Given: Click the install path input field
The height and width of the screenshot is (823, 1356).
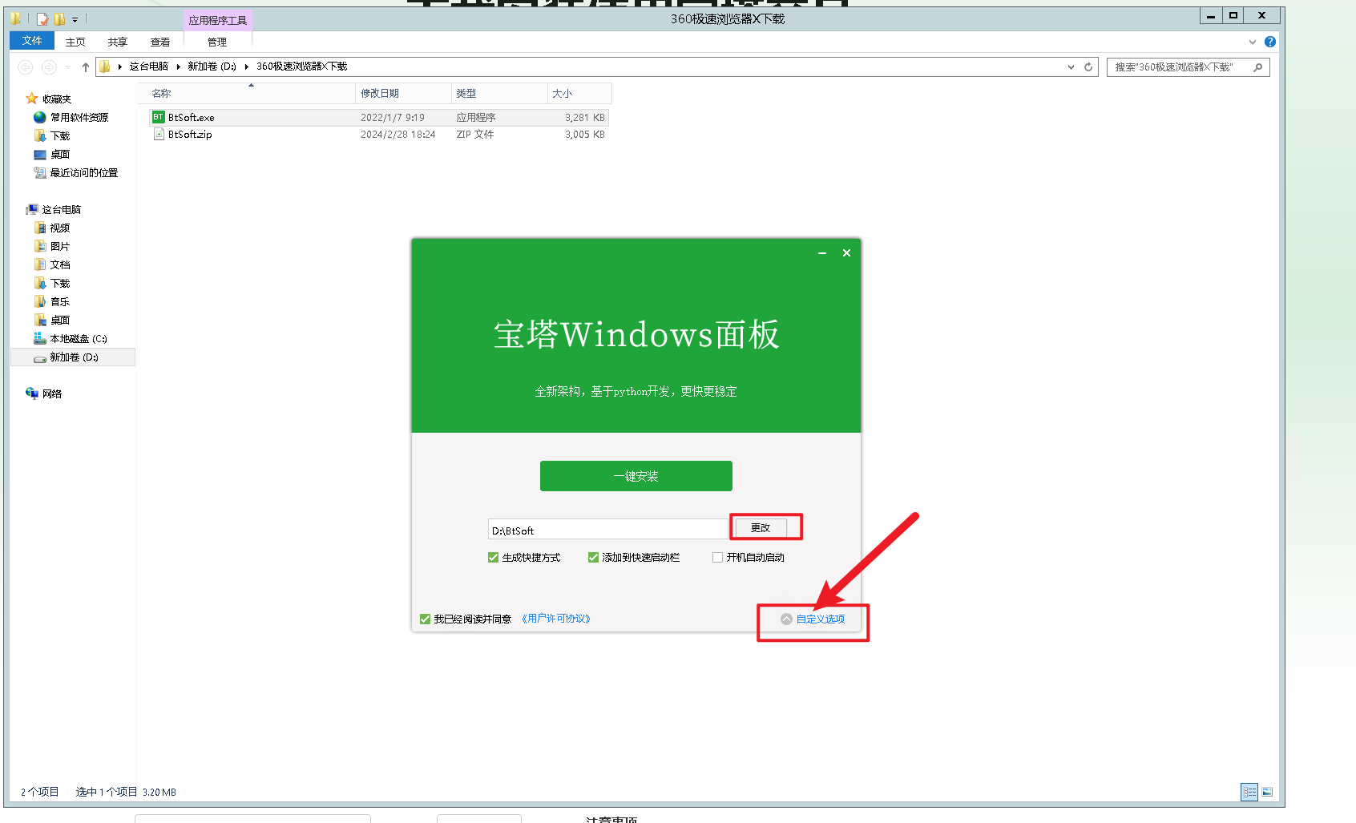Looking at the screenshot, I should click(607, 530).
